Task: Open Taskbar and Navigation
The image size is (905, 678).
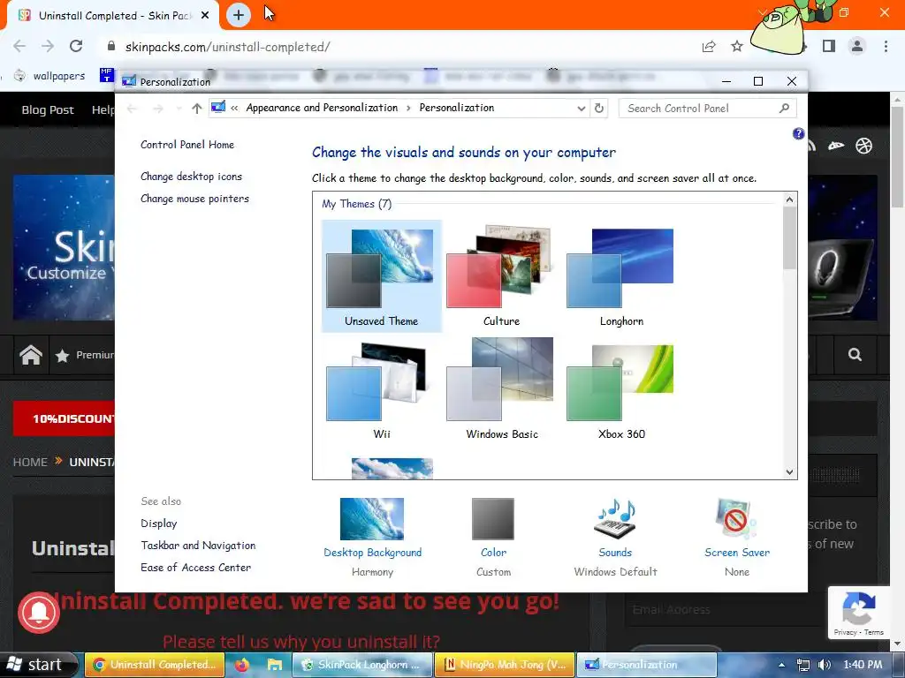Action: [198, 546]
